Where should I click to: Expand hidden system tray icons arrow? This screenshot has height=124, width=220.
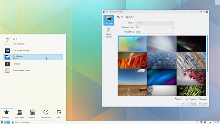(x=210, y=122)
